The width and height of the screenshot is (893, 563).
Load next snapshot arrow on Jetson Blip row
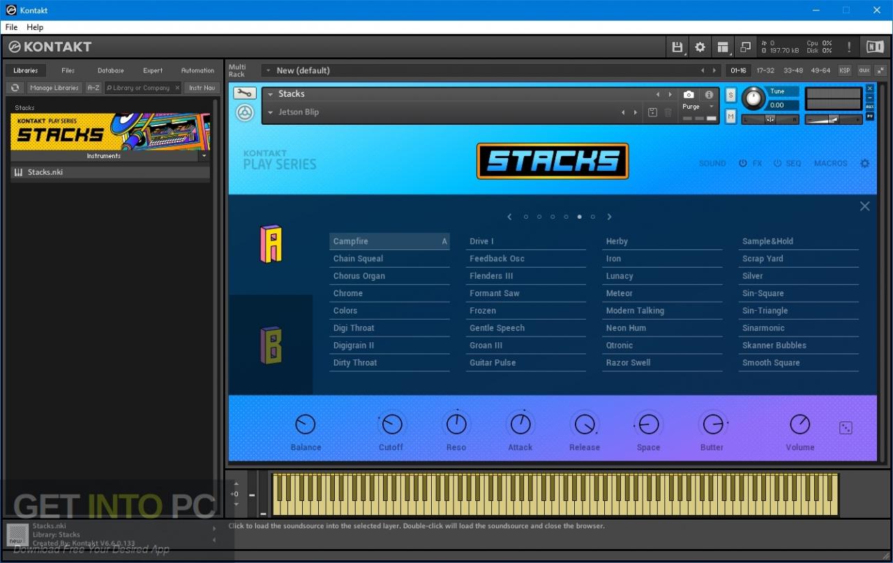[635, 112]
